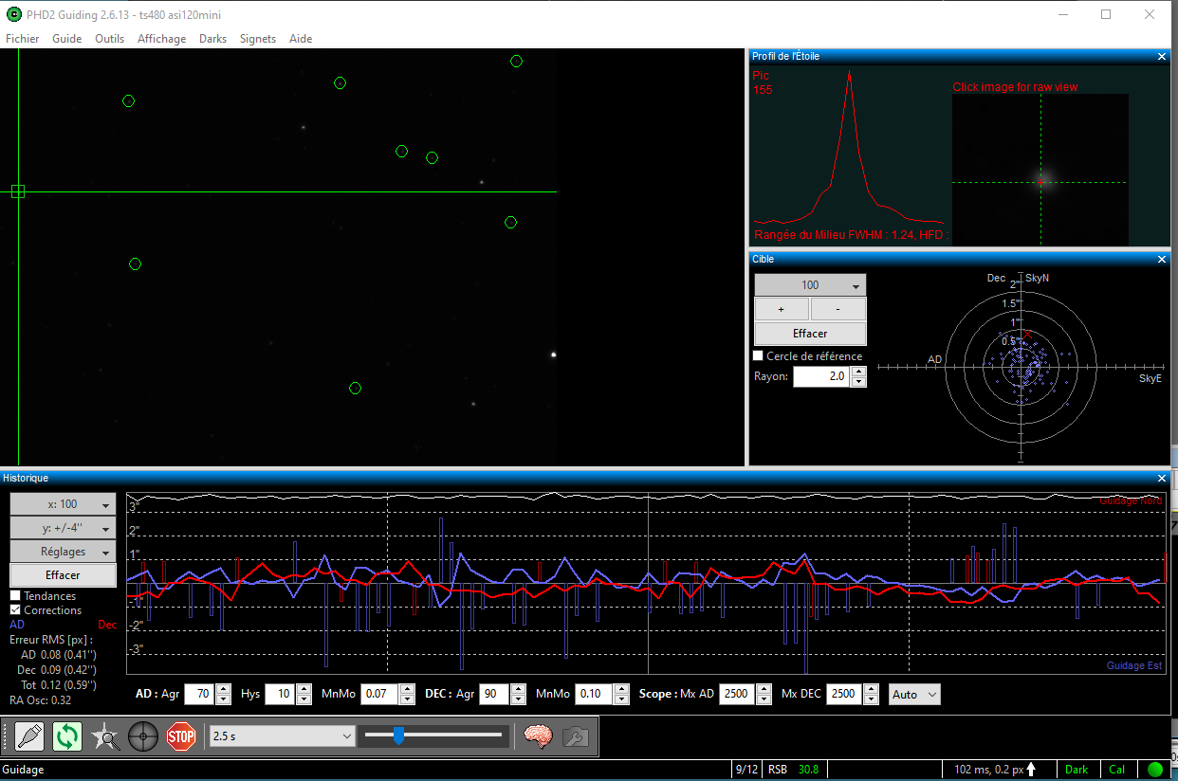1178x781 pixels.
Task: Close the Cible panel
Action: click(1163, 259)
